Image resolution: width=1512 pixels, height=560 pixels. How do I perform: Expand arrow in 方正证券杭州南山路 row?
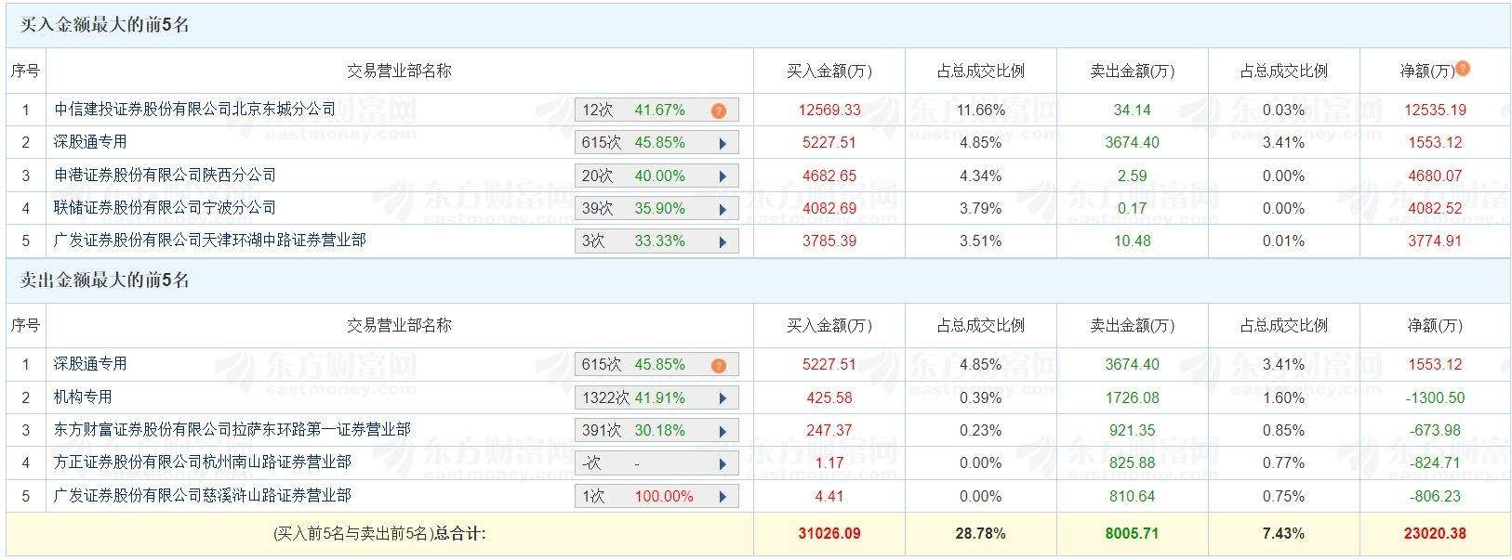pos(723,463)
